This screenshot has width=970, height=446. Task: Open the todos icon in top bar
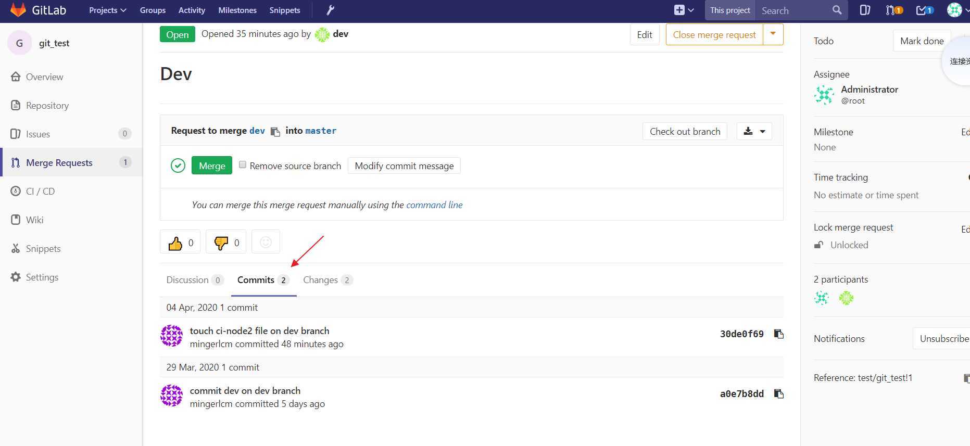coord(925,10)
